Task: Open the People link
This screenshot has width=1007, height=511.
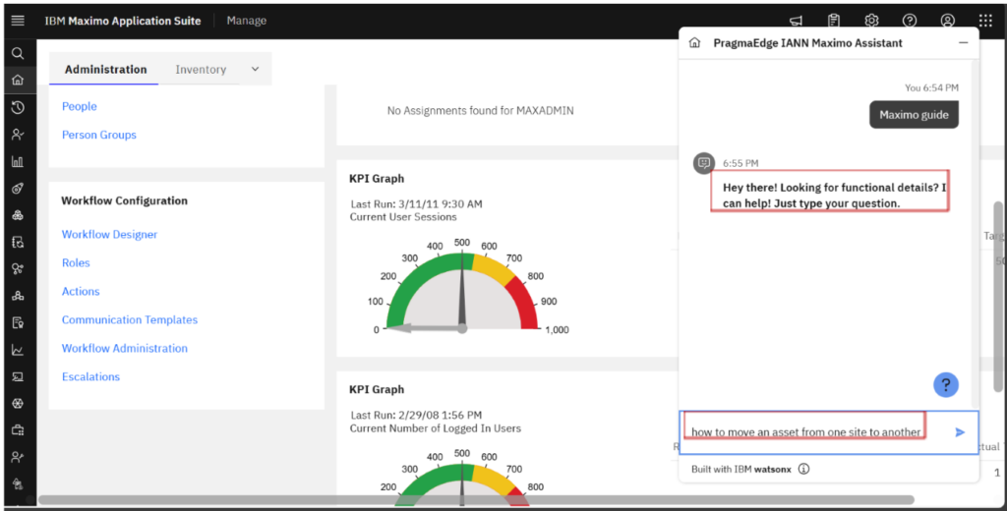Action: pos(79,106)
